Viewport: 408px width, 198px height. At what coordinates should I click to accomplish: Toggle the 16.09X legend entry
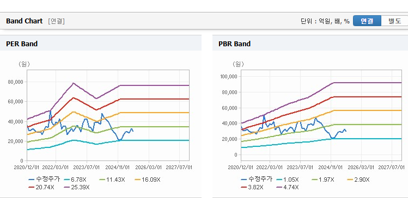pyautogui.click(x=148, y=180)
